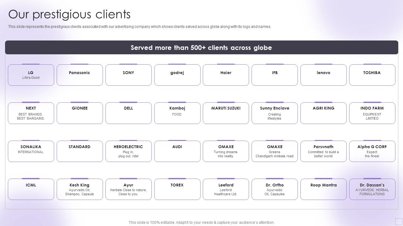Click the Alpha G CORP client name
Viewport: 403px width, 226px height.
coord(372,147)
